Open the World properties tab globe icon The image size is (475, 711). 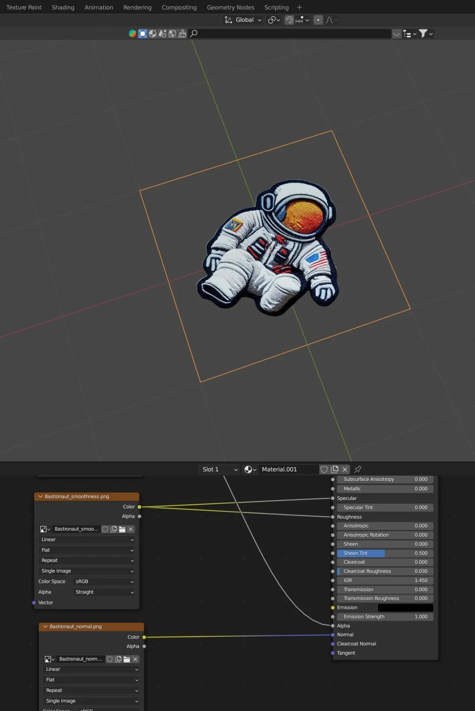172,34
